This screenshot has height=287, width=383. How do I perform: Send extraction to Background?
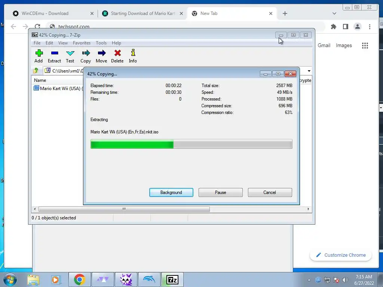[171, 192]
